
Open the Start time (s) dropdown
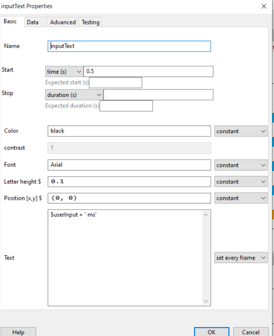coord(64,72)
